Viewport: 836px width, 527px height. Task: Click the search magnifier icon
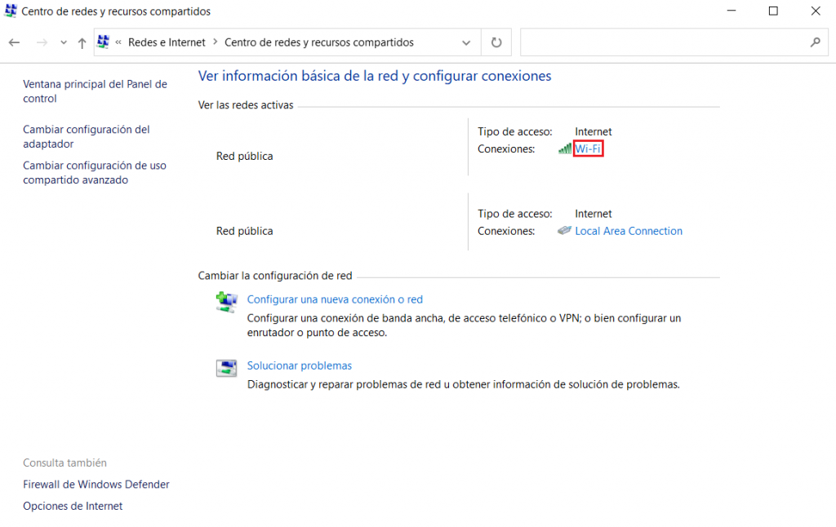pyautogui.click(x=814, y=42)
